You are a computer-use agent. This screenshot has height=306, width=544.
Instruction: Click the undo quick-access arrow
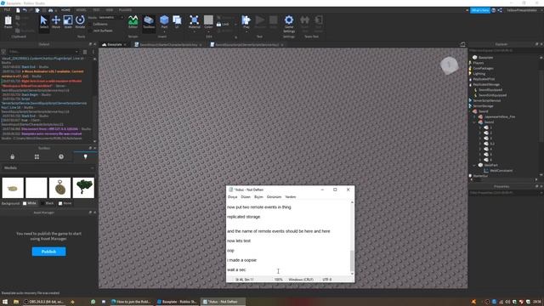(25, 10)
